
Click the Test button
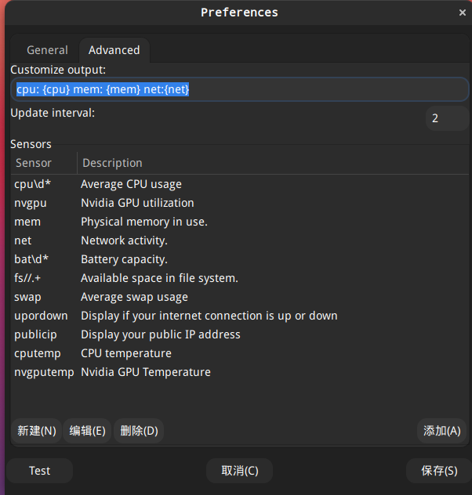click(x=39, y=471)
